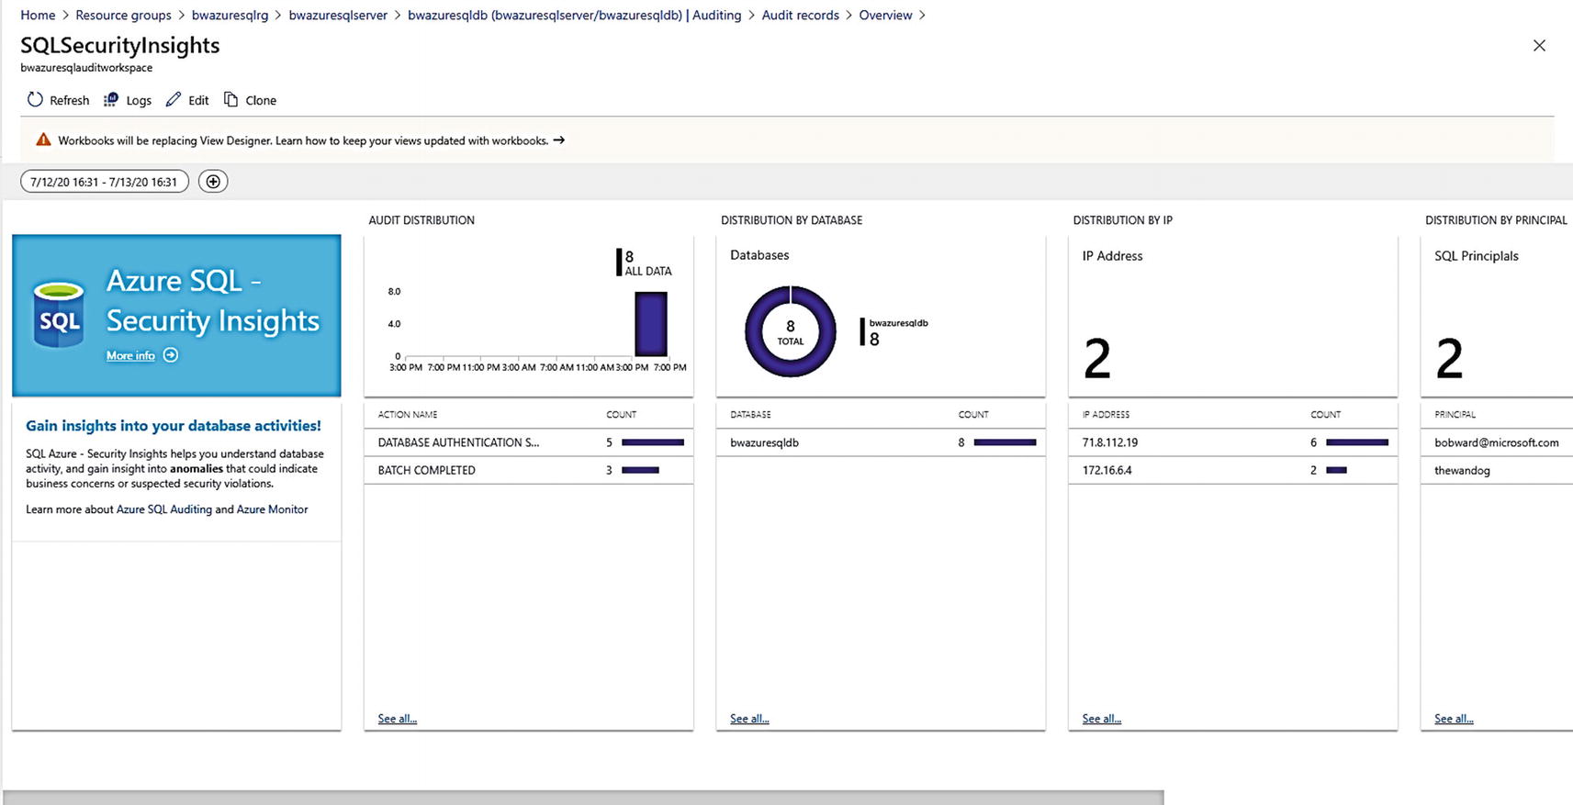Click See all under Distribution by Database

pos(749,719)
